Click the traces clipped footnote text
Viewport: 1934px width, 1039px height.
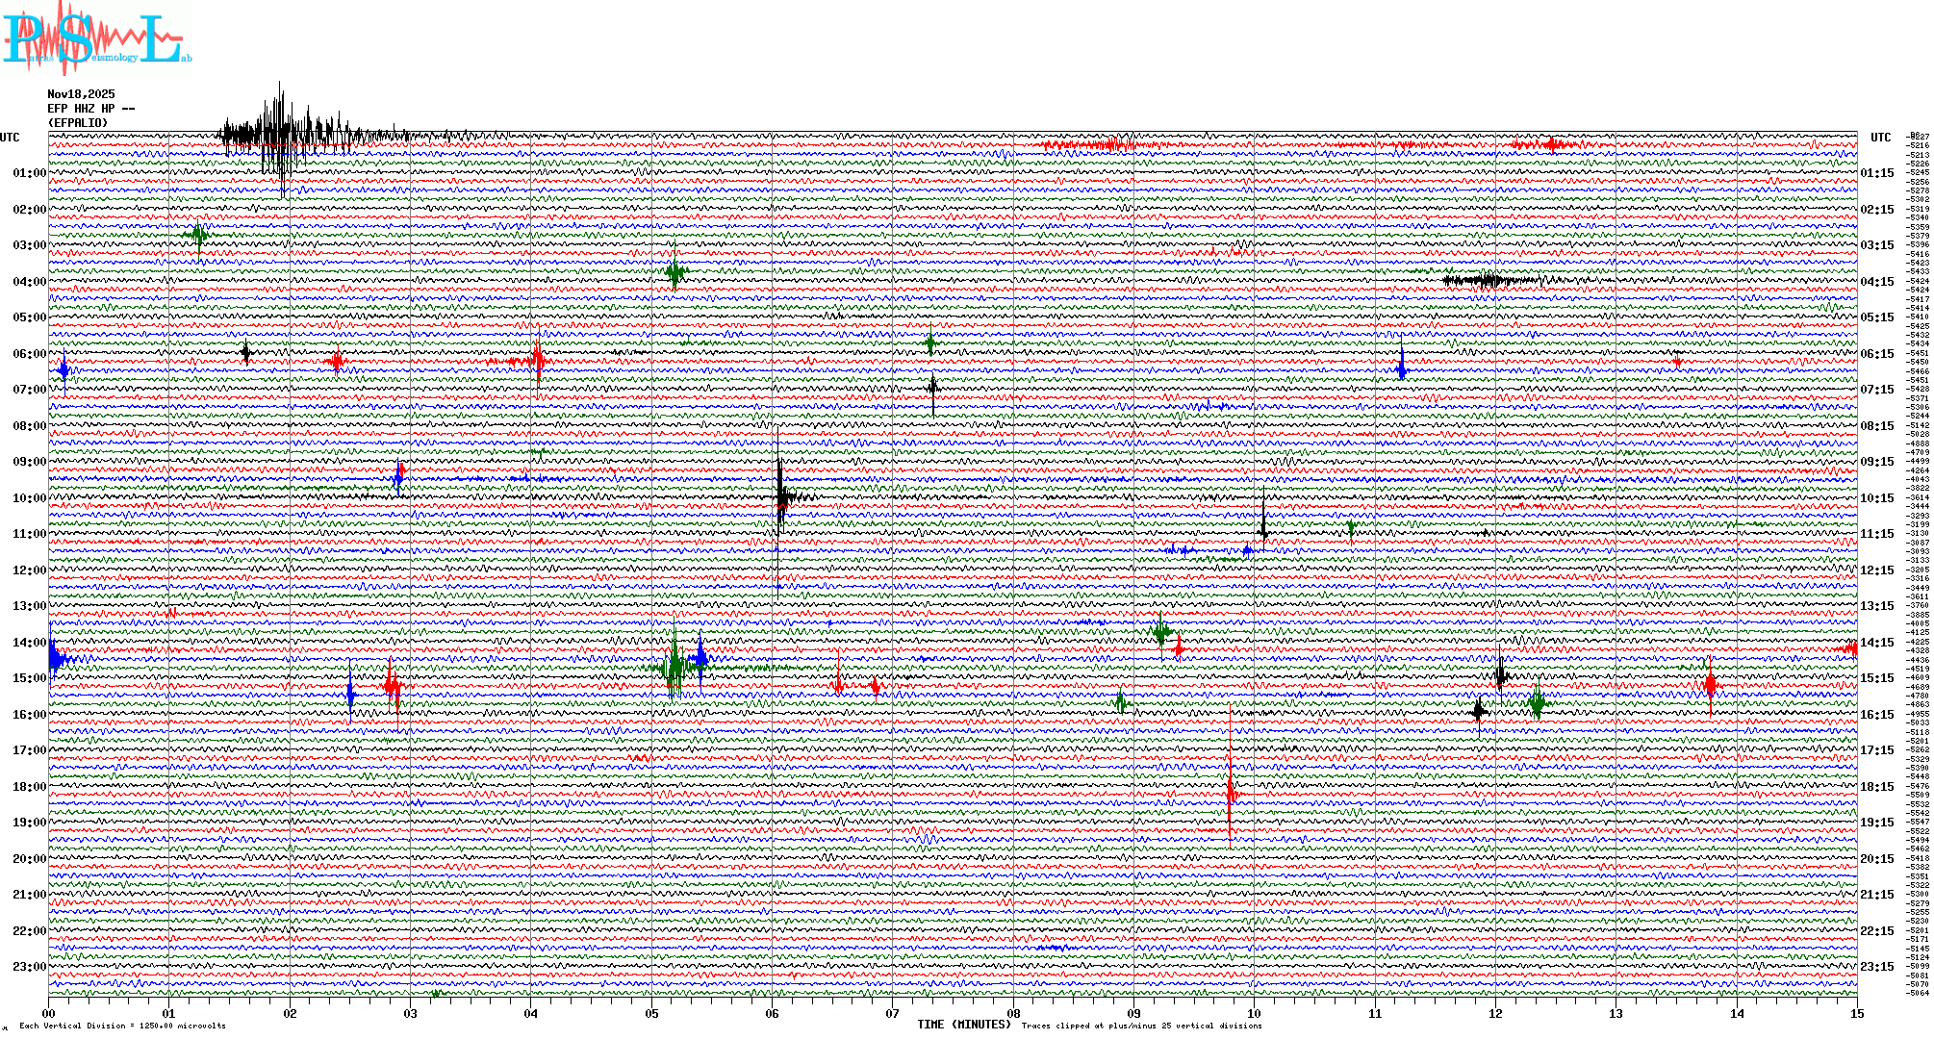[1141, 1026]
